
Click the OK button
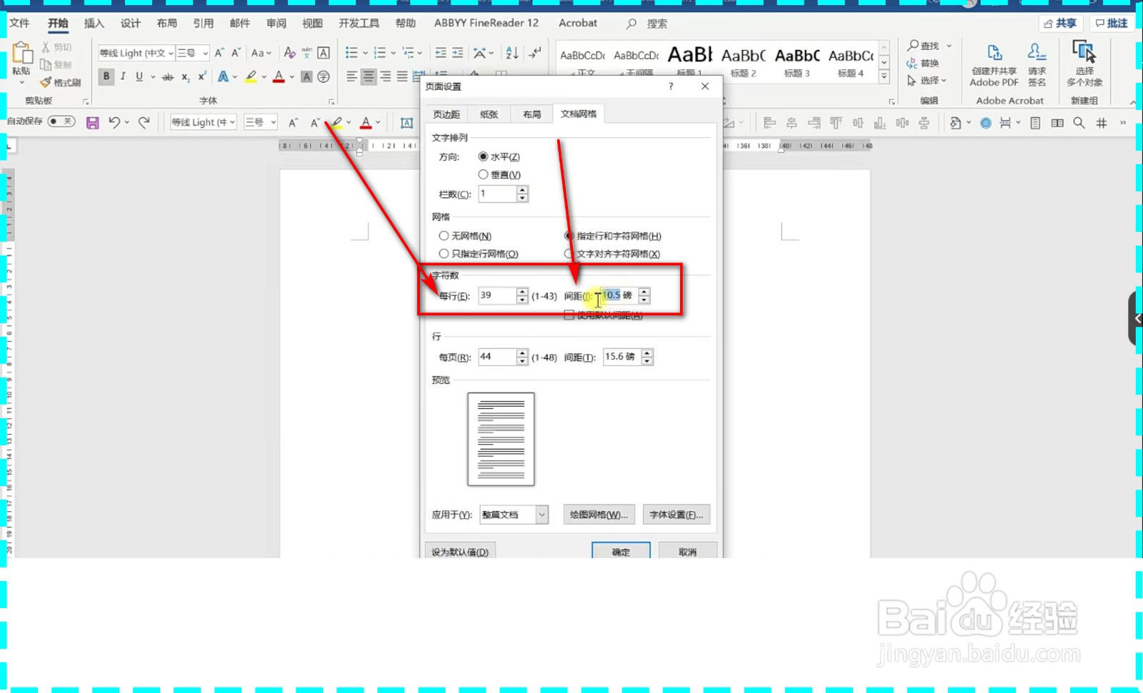(x=621, y=551)
